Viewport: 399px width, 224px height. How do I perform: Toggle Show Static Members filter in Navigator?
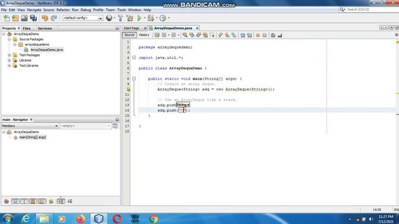point(24,202)
